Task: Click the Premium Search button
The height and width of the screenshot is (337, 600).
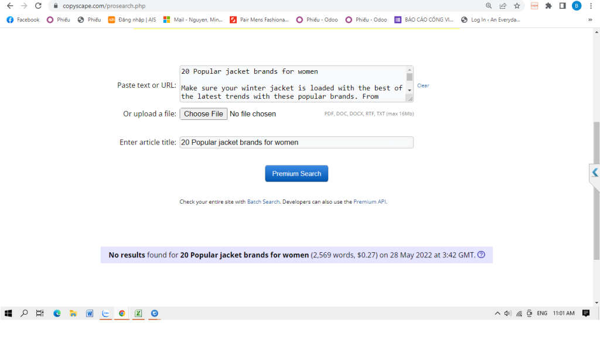Action: coord(296,174)
